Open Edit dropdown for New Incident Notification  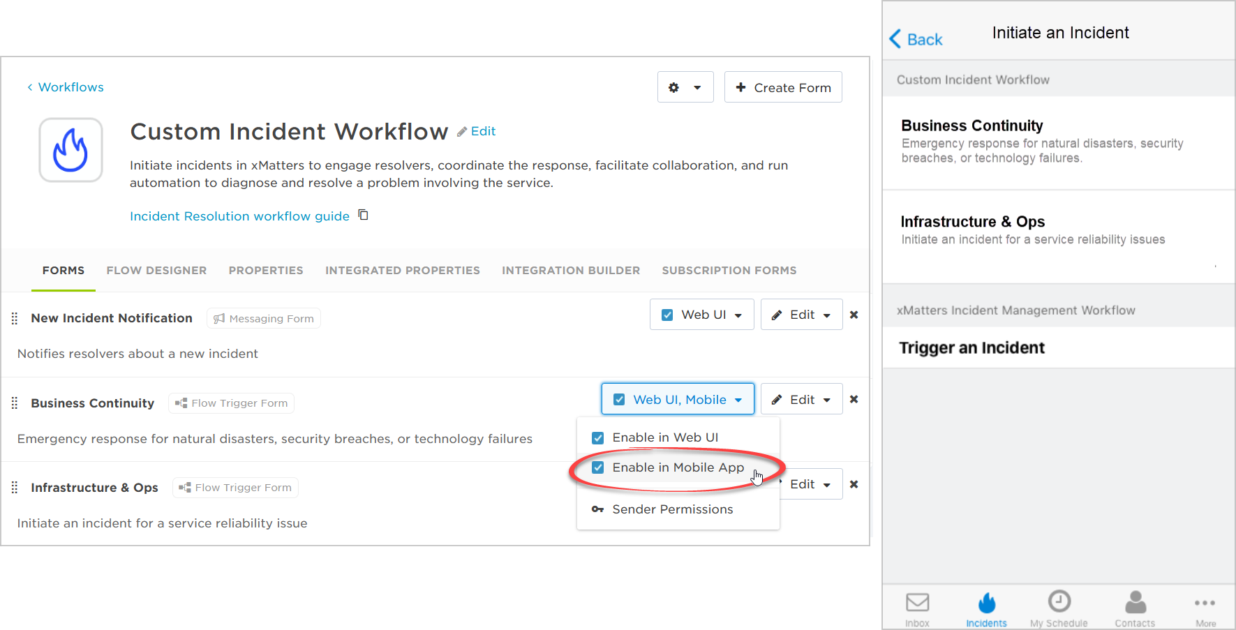click(x=801, y=315)
